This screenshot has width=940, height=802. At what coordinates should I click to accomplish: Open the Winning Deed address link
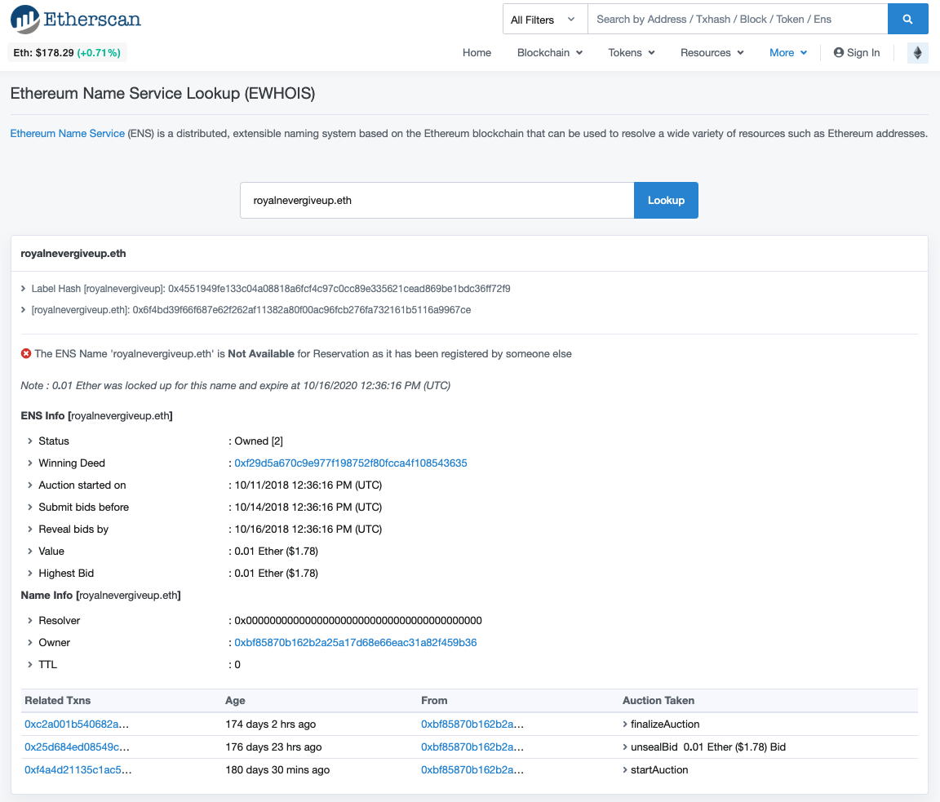350,463
